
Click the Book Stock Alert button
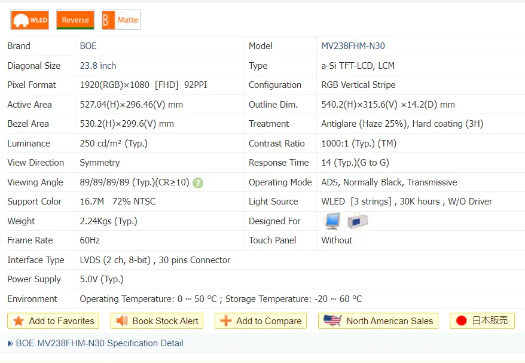(x=156, y=321)
